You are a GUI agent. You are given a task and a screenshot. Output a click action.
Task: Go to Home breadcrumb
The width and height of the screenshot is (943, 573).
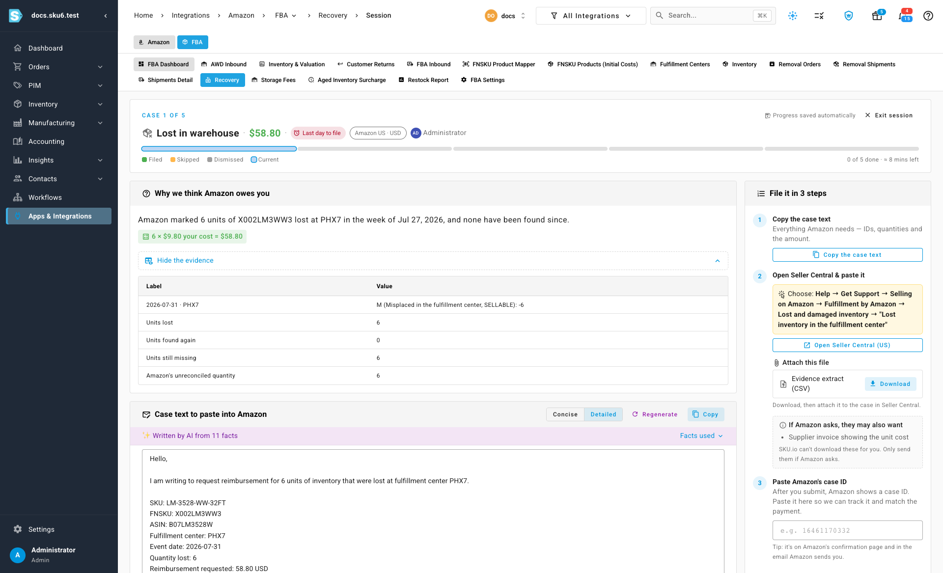(143, 16)
